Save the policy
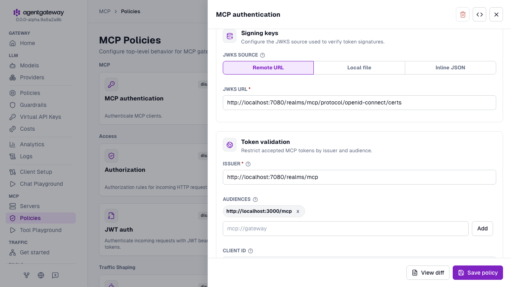The image size is (511, 287). pos(478,273)
